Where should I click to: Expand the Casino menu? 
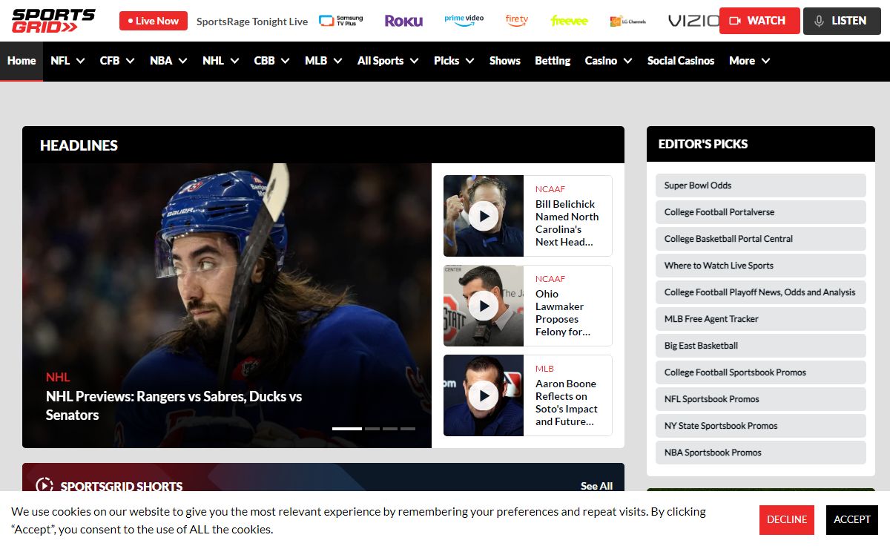[x=608, y=61]
